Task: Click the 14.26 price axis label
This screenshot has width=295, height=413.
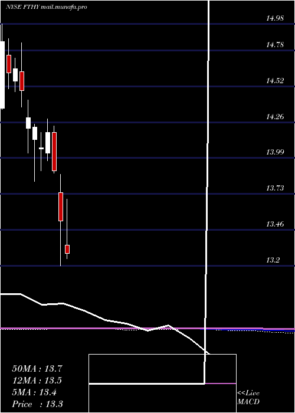Action: (x=275, y=117)
